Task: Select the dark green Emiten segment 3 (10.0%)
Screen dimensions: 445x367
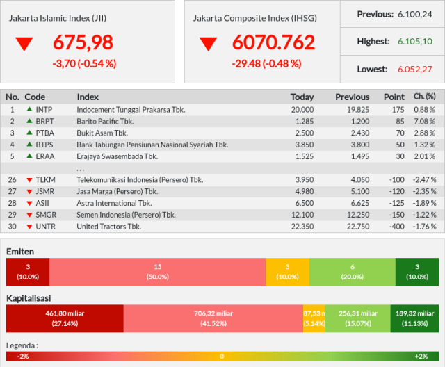Action: 417,272
